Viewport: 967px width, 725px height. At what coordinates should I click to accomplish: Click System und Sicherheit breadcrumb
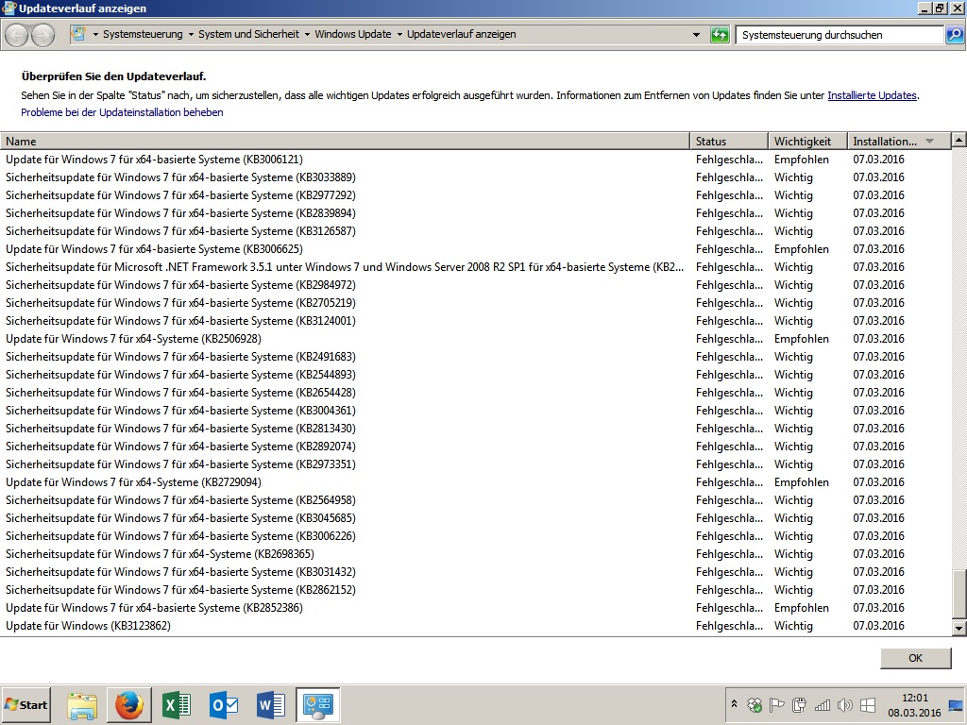[248, 35]
